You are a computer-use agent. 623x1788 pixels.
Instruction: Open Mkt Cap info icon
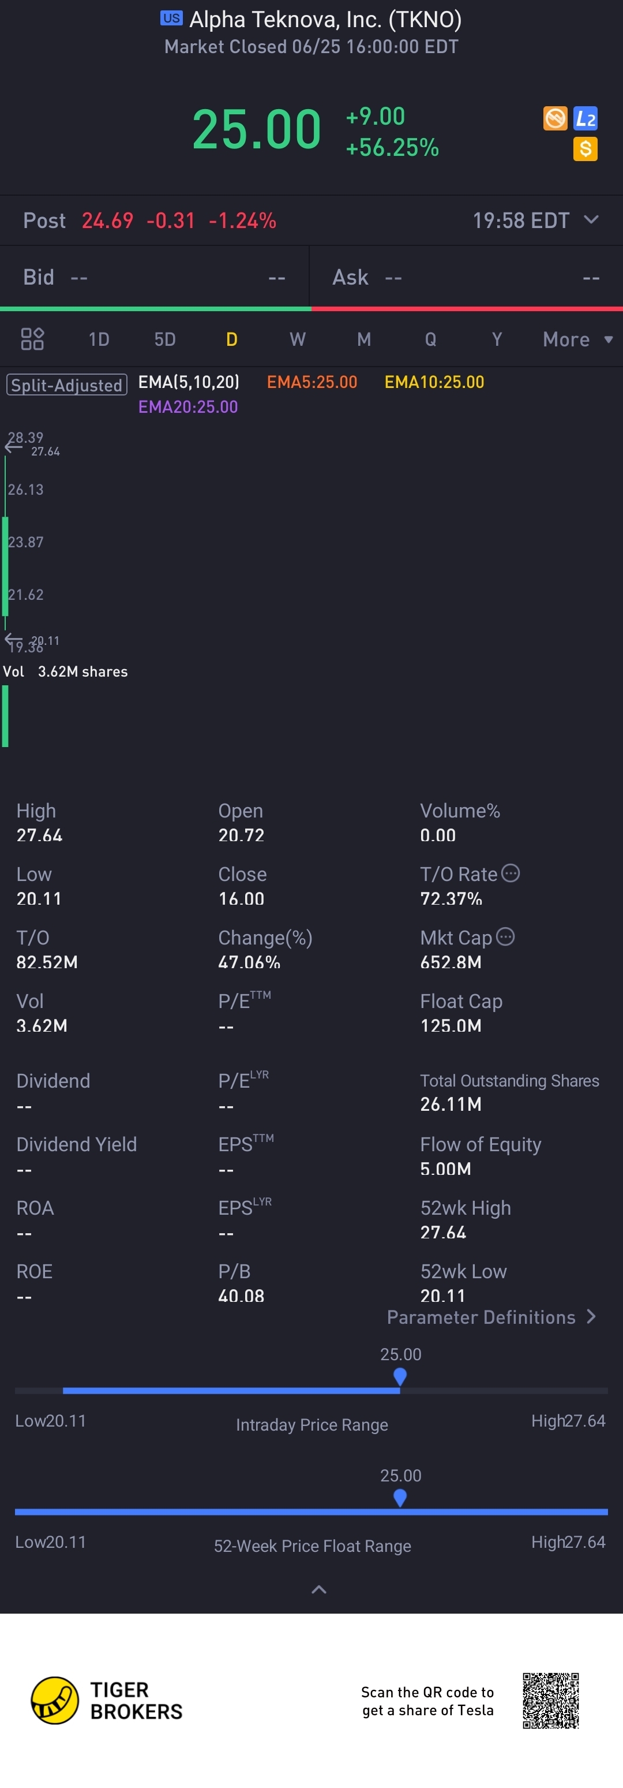pos(506,936)
